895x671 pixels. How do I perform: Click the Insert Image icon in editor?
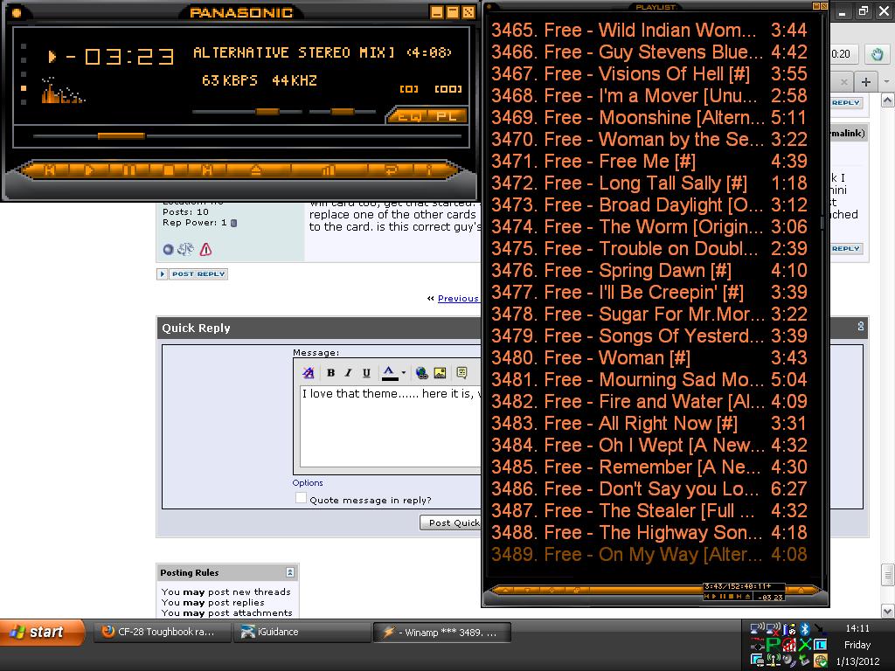coord(440,373)
